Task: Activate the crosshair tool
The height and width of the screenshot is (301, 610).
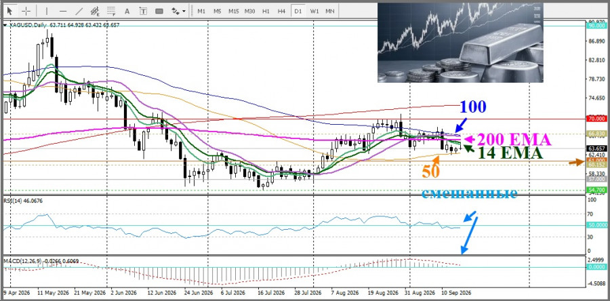Action: tap(26, 11)
